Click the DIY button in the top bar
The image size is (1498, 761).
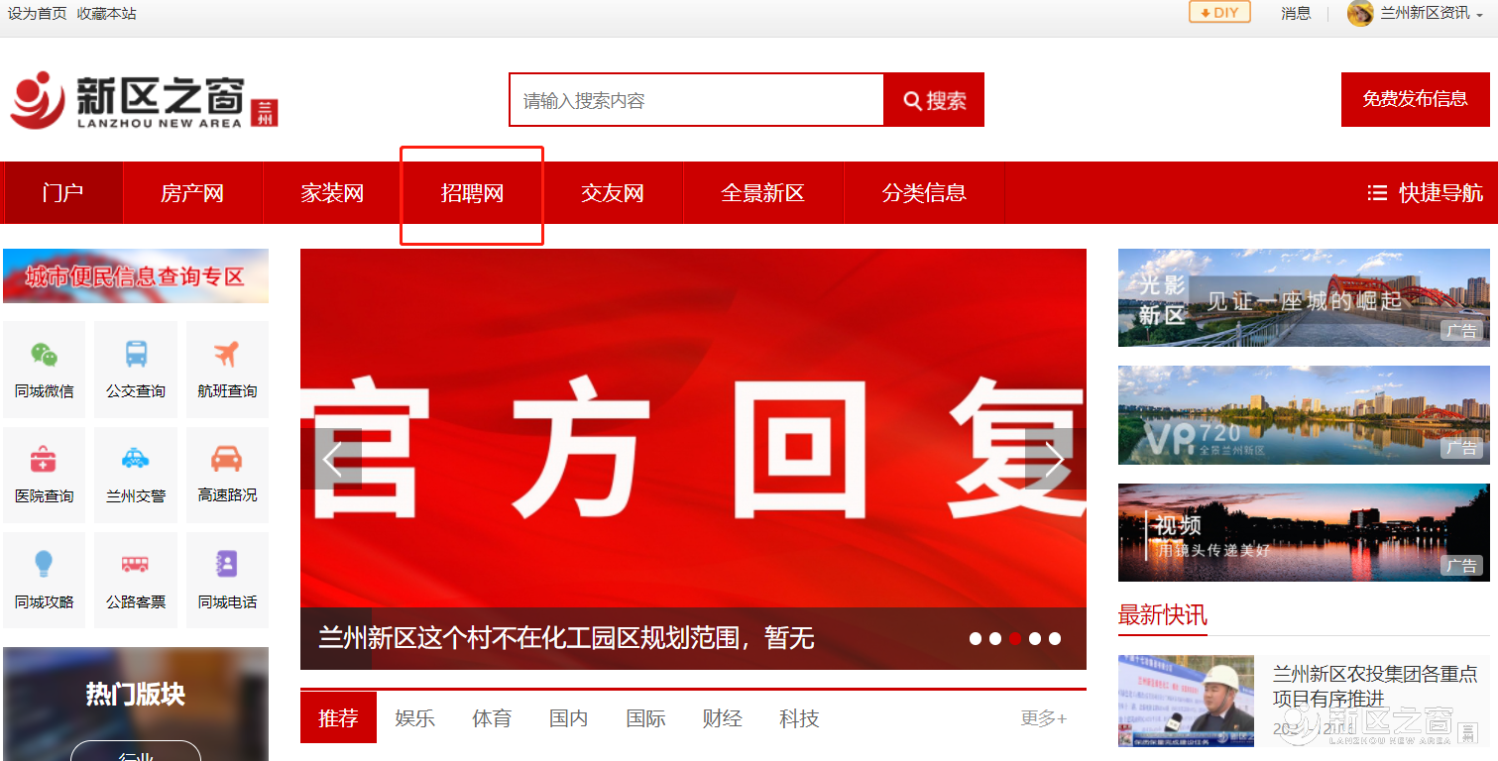[1219, 13]
